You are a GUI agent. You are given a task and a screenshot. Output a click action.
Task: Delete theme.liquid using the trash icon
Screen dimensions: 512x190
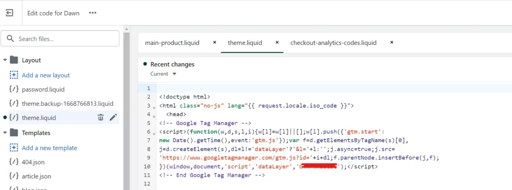[100, 117]
